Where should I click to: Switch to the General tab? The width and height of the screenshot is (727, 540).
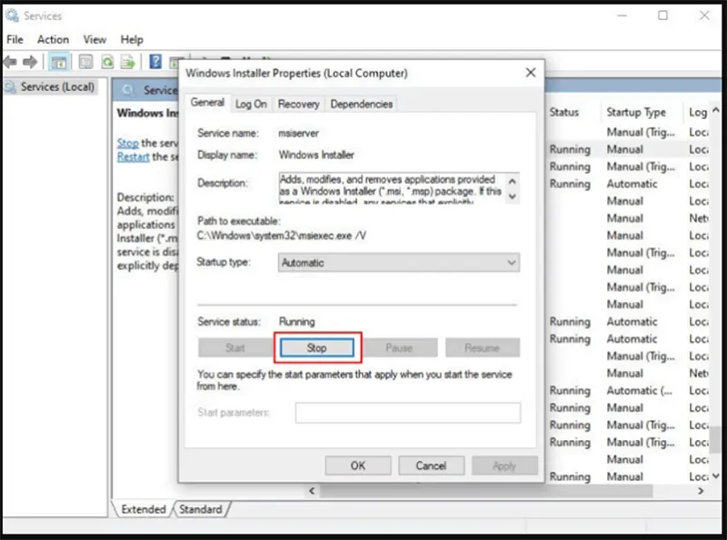tap(207, 103)
